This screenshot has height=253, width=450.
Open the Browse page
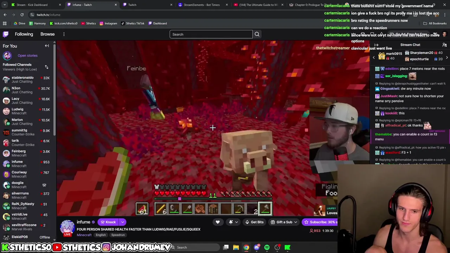[47, 34]
